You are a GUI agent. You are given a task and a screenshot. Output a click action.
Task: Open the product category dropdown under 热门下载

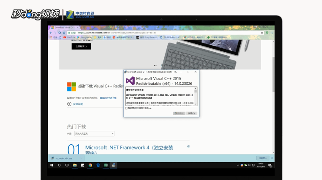coord(94,133)
